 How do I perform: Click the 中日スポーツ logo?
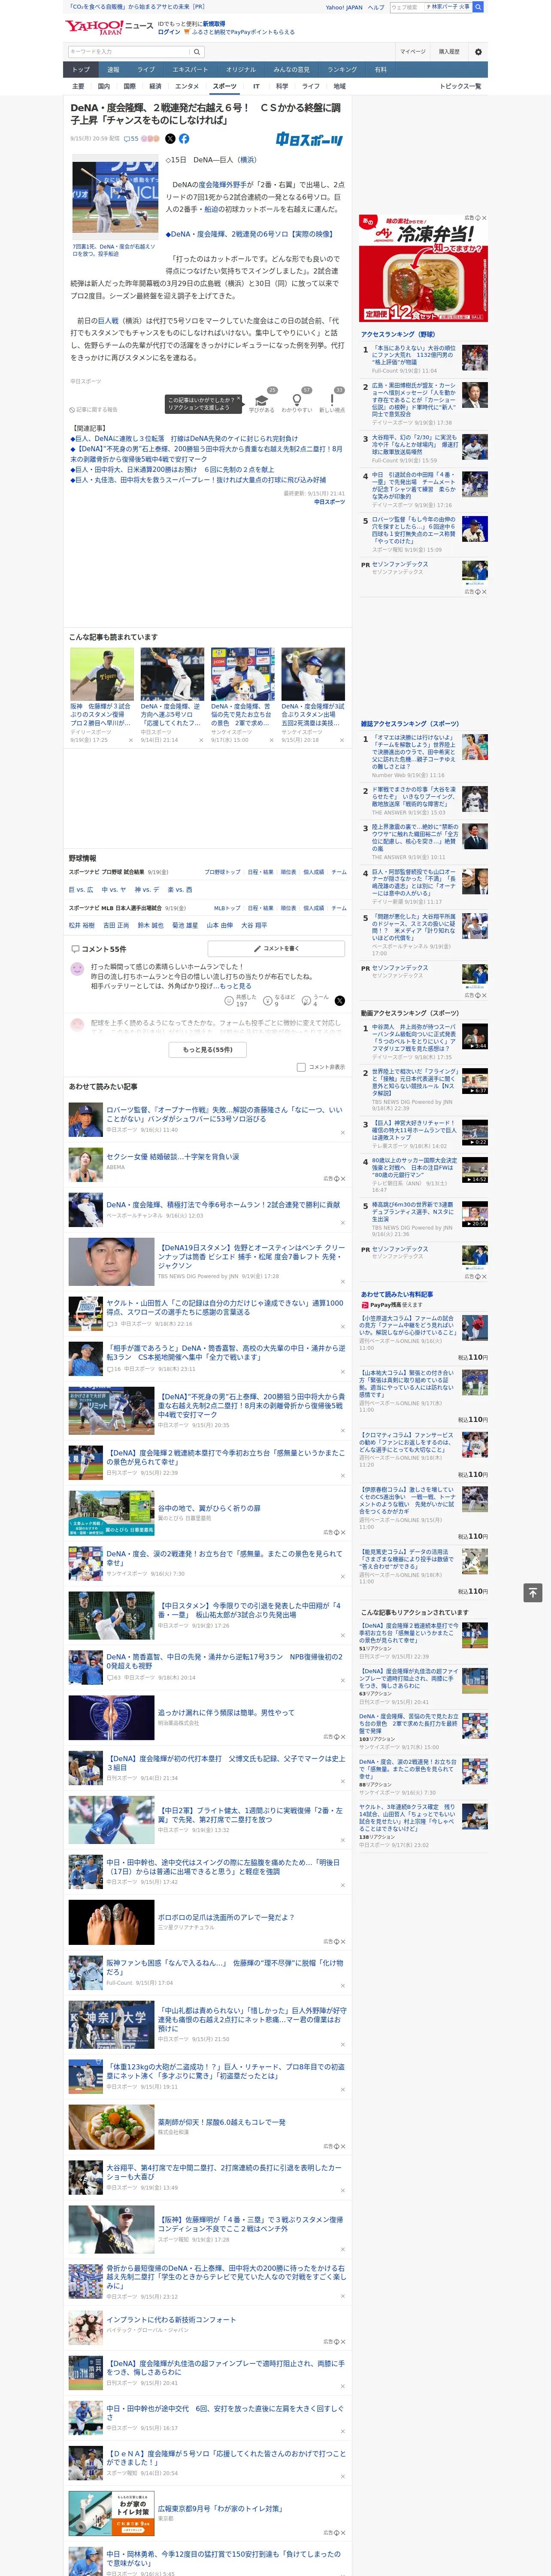(x=310, y=140)
